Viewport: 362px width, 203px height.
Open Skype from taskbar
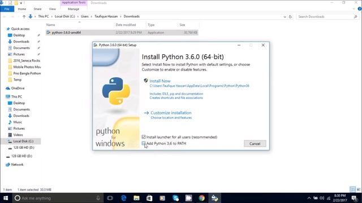[x=176, y=198]
